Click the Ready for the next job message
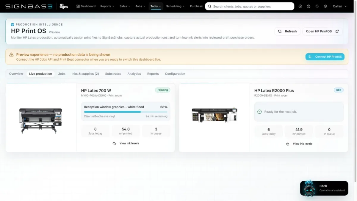 [x=281, y=112]
